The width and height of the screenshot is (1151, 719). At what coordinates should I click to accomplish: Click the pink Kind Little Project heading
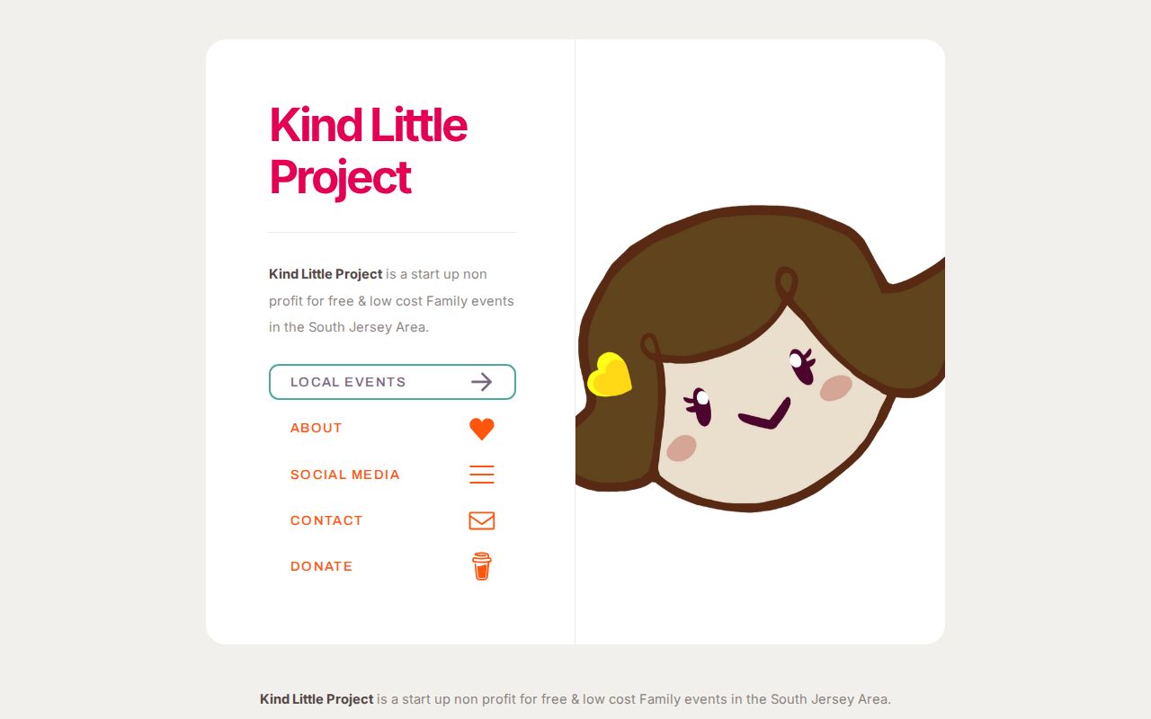point(369,150)
